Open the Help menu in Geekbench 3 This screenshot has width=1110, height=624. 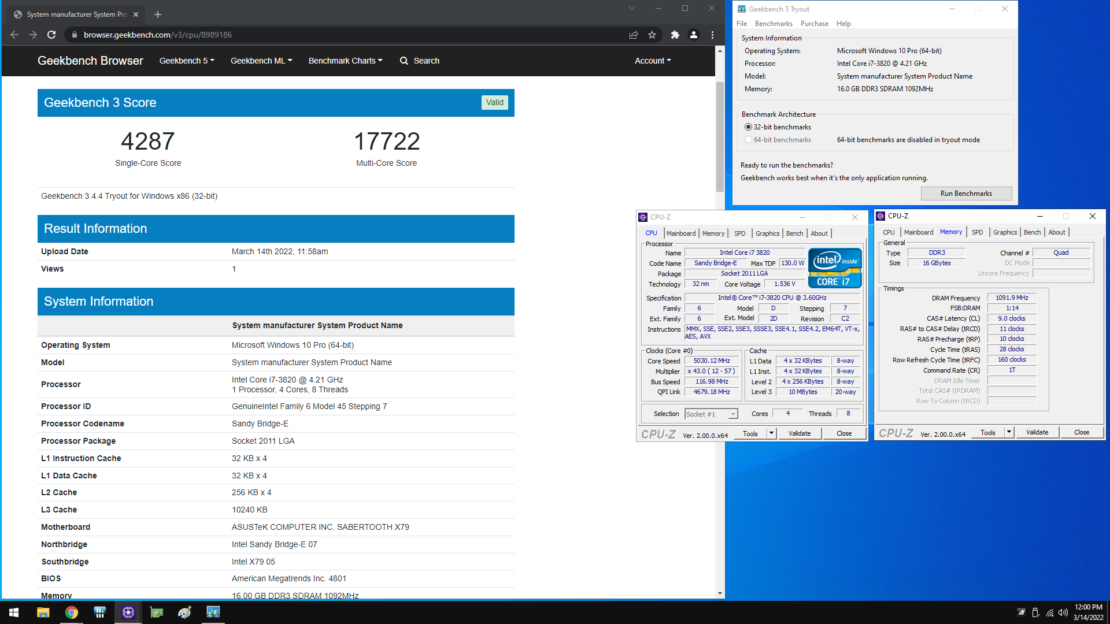coord(843,24)
